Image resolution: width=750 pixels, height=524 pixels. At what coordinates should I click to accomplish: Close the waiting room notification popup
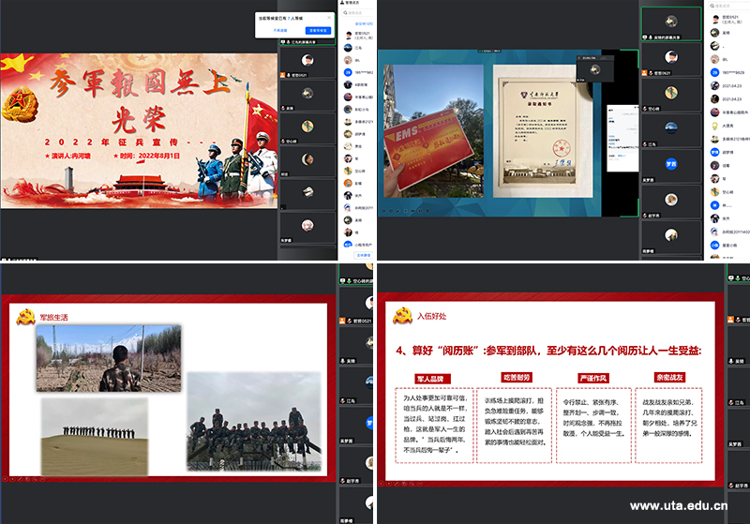(x=329, y=17)
